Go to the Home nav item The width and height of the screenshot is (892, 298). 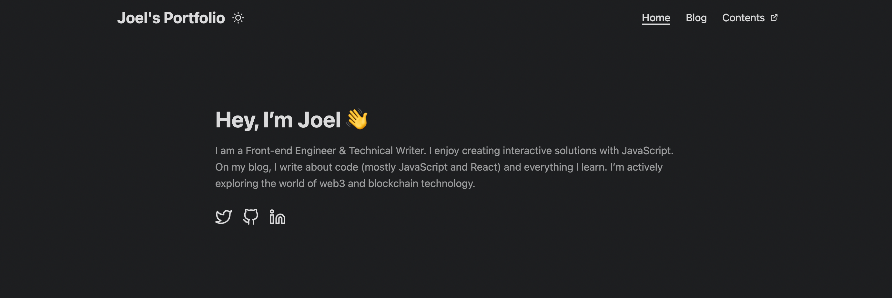pyautogui.click(x=656, y=18)
